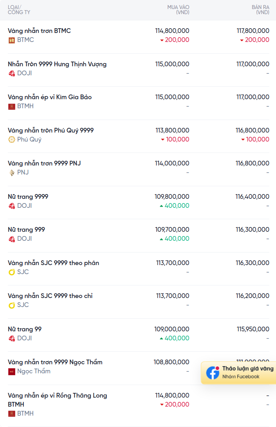Click the DOJI logo under Nữ trang 99

[x=11, y=338]
